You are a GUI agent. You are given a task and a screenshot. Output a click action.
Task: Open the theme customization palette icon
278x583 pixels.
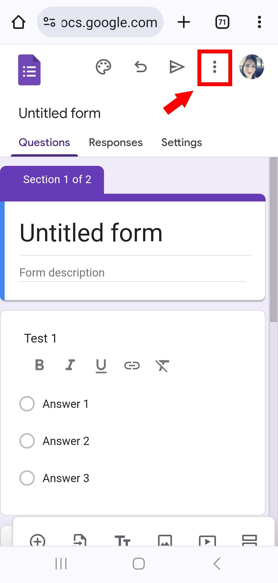pyautogui.click(x=103, y=67)
